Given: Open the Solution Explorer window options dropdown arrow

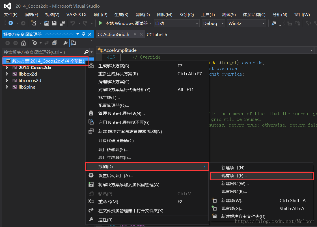Looking at the screenshot, I should 78,34.
